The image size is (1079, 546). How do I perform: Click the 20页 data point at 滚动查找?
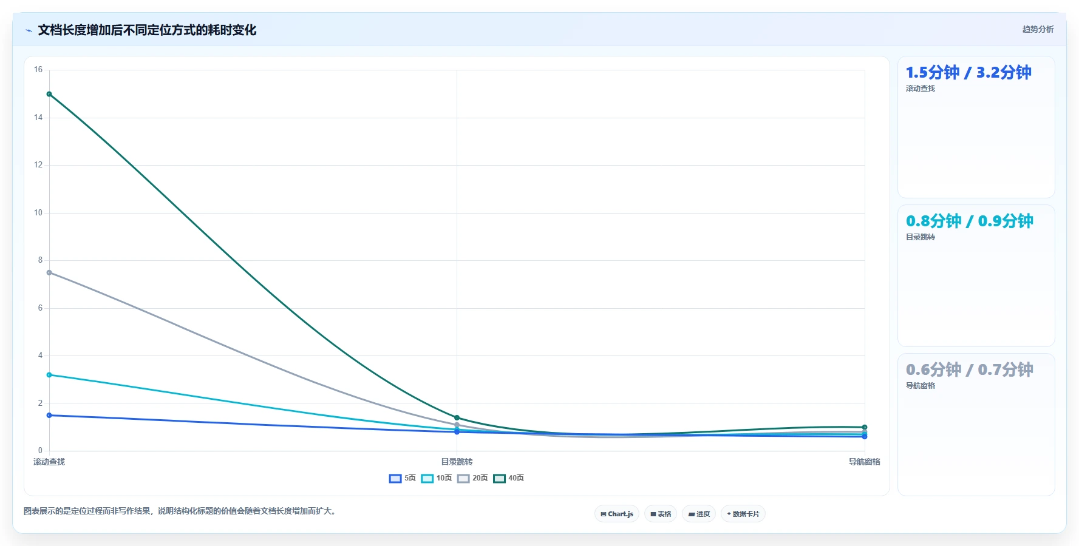[49, 272]
